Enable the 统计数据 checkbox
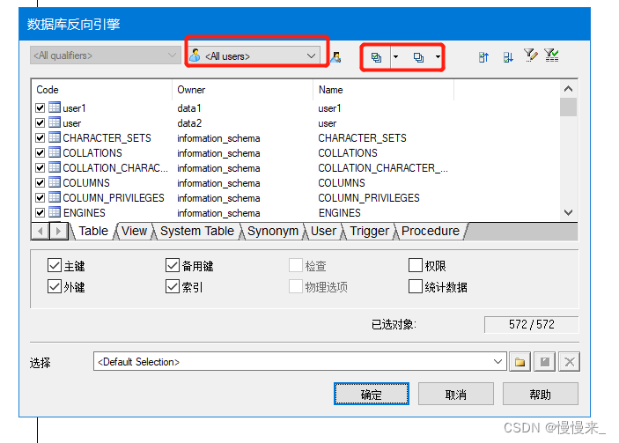 pos(416,286)
